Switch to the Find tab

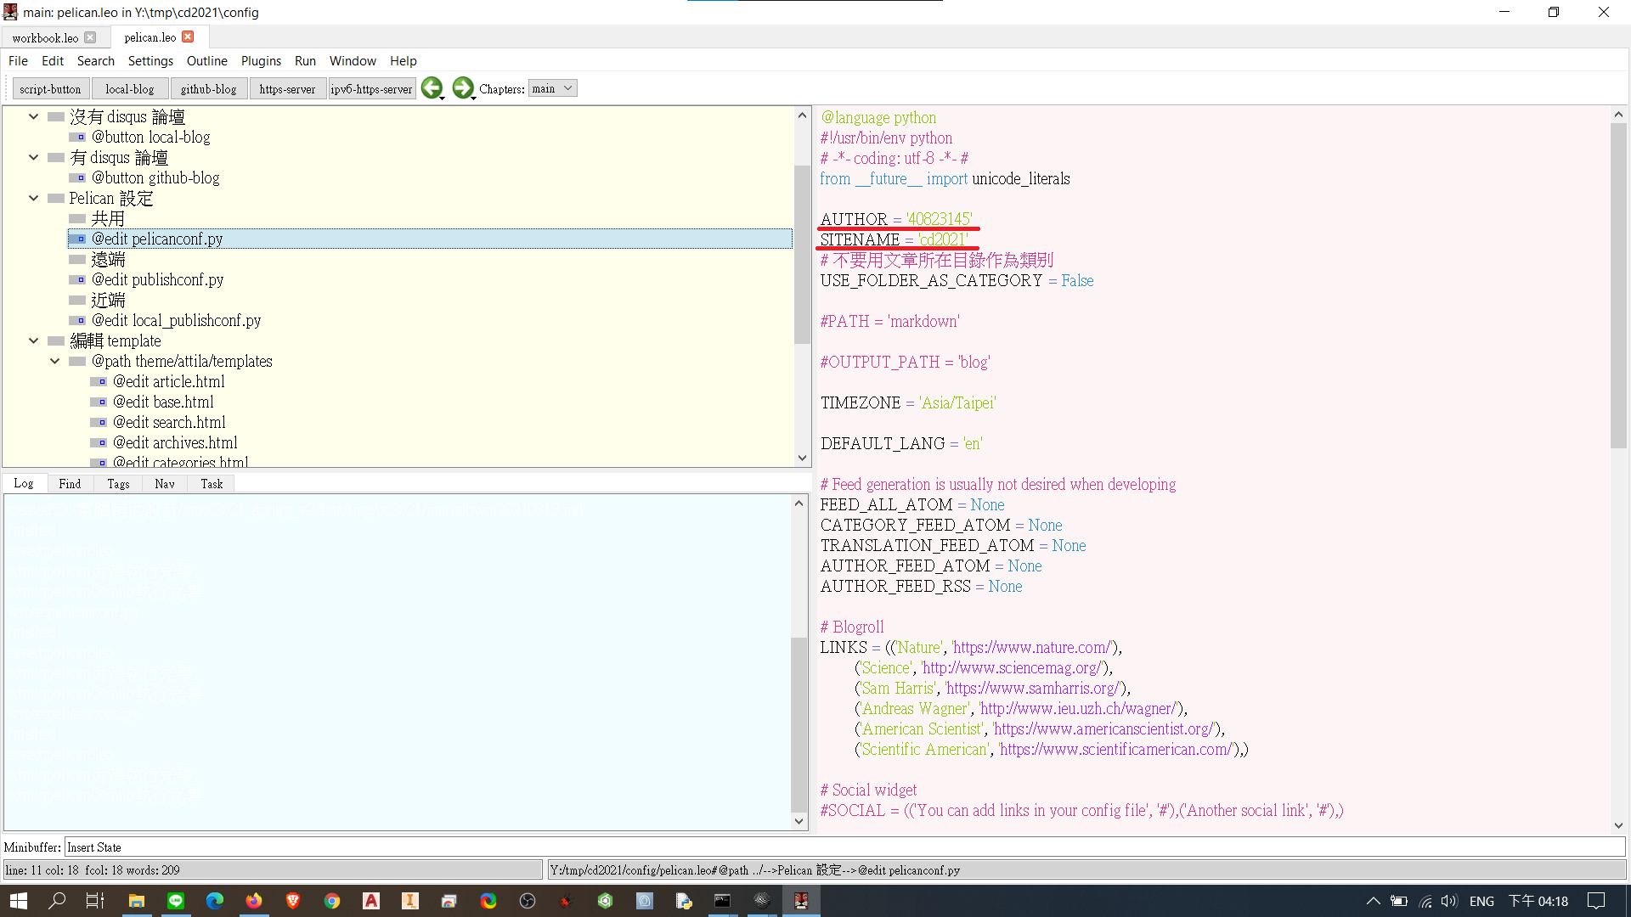[x=70, y=484]
